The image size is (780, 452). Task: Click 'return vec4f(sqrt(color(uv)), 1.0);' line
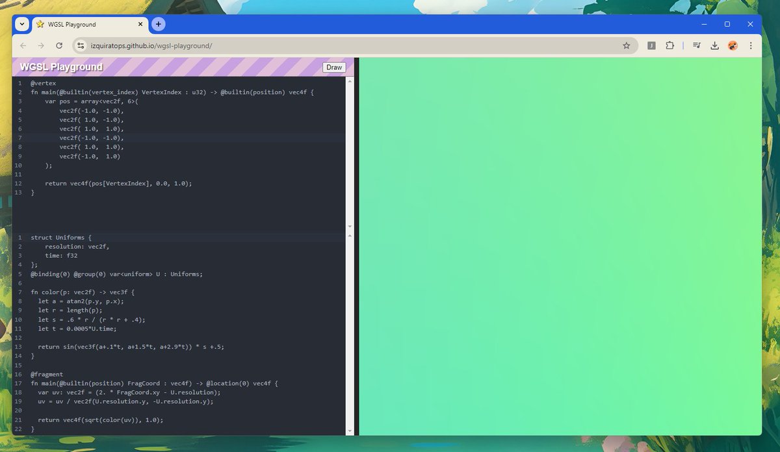click(100, 420)
